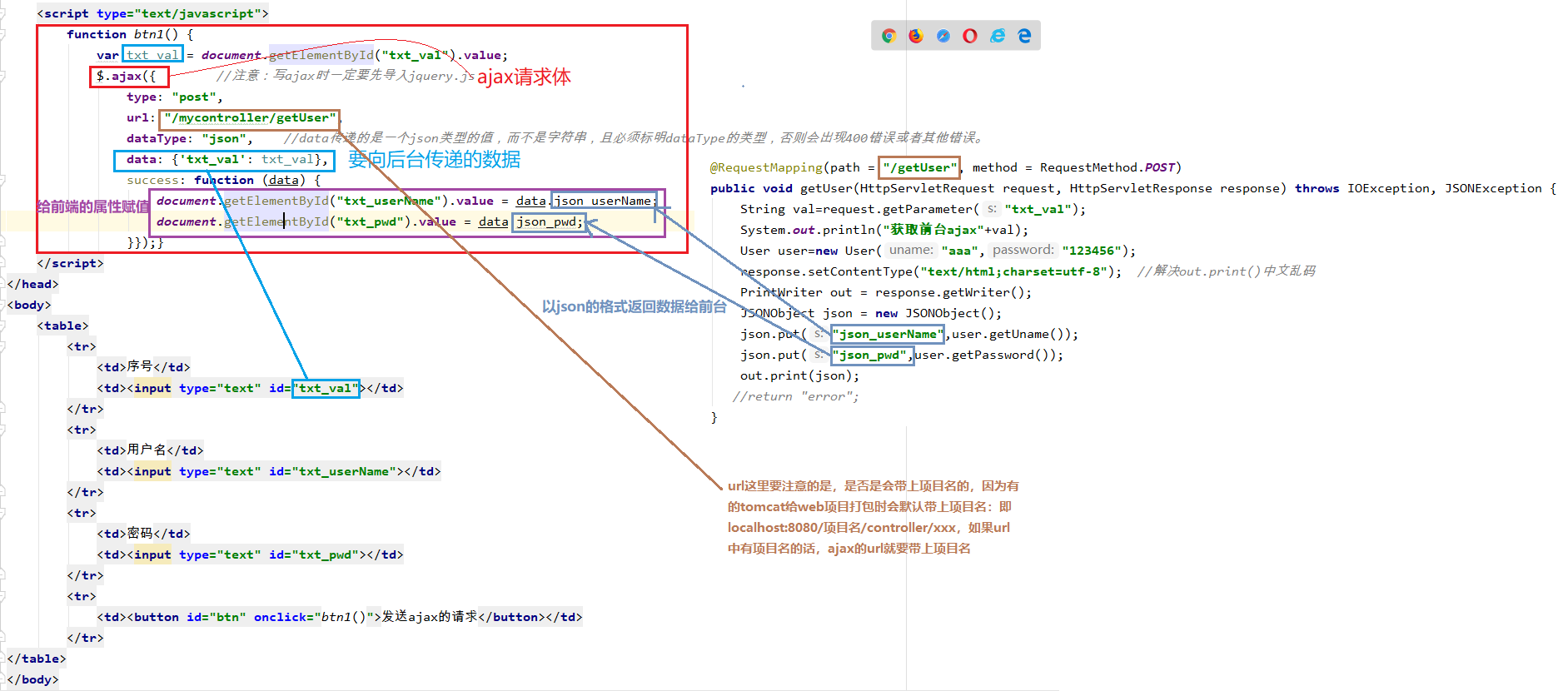Click the <td>序号</td> cell
The width and height of the screenshot is (1568, 691).
point(143,367)
